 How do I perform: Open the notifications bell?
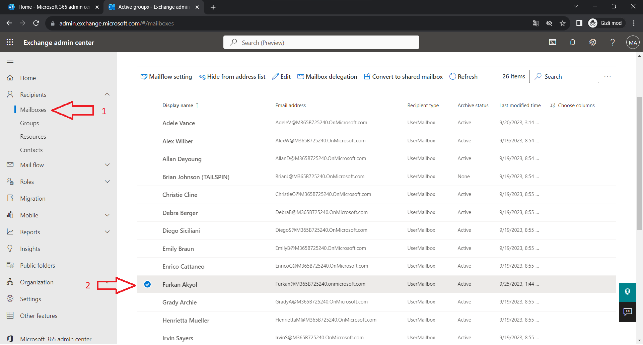point(573,42)
